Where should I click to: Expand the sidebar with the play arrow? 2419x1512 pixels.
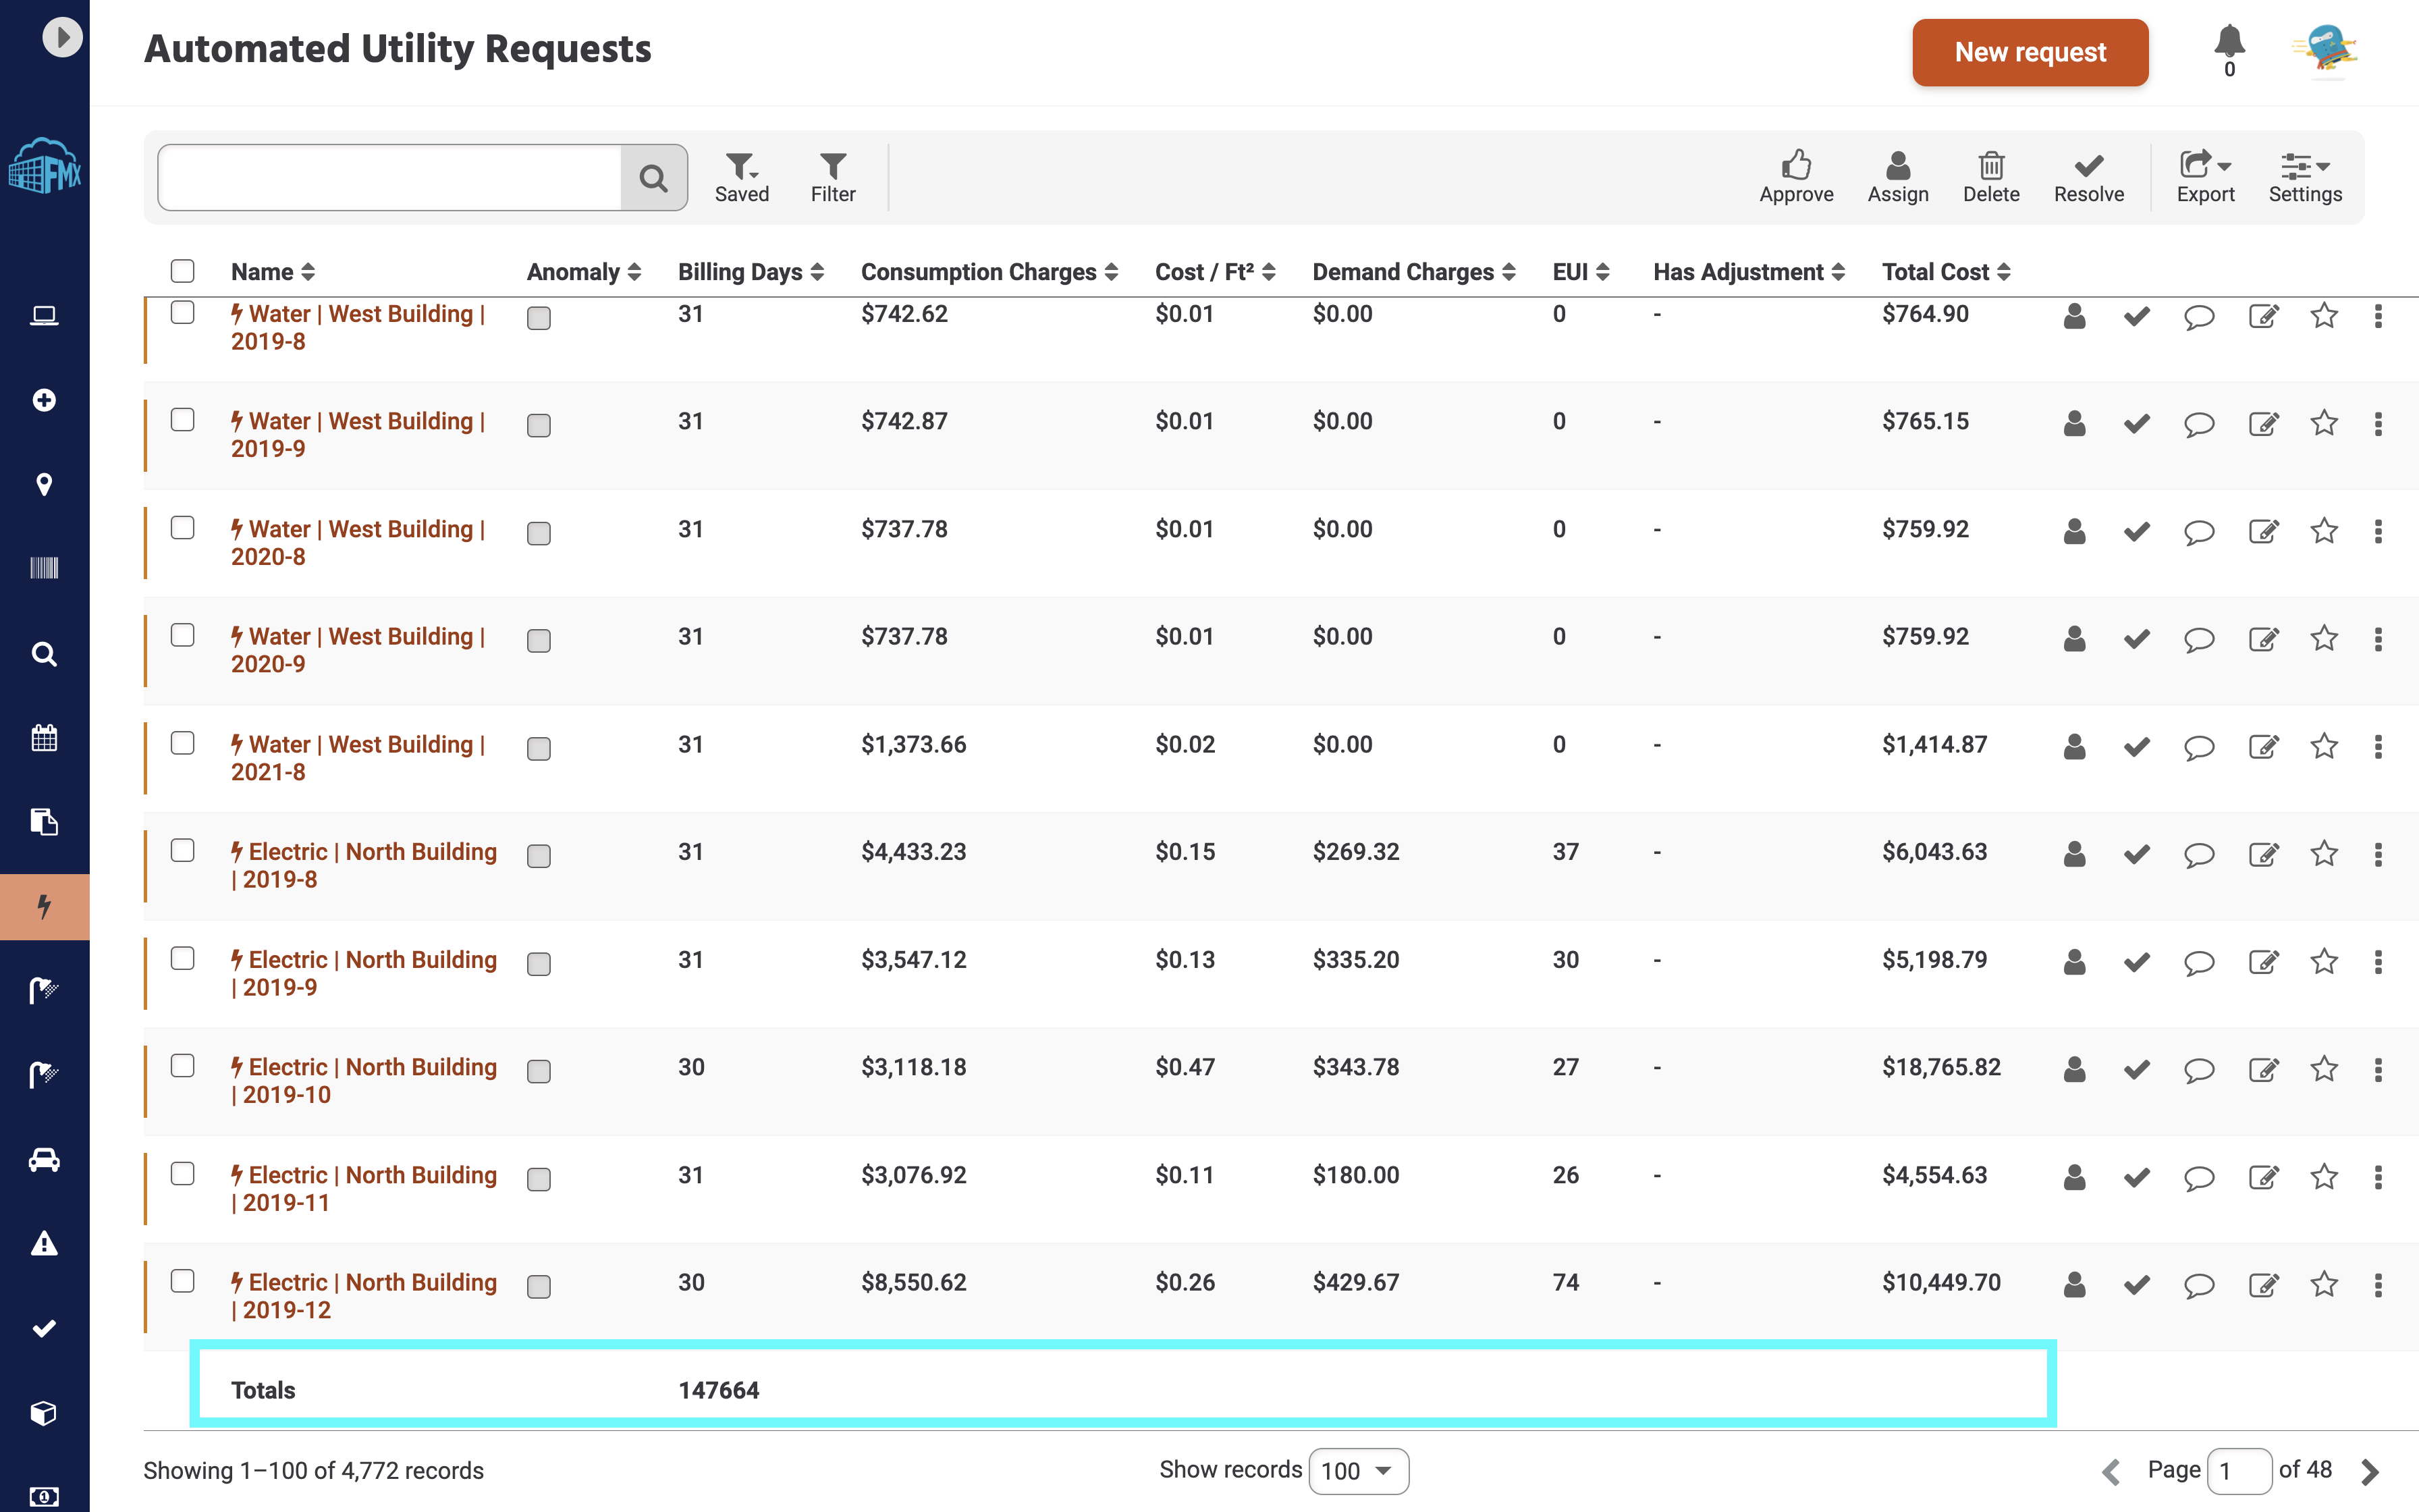[x=62, y=37]
